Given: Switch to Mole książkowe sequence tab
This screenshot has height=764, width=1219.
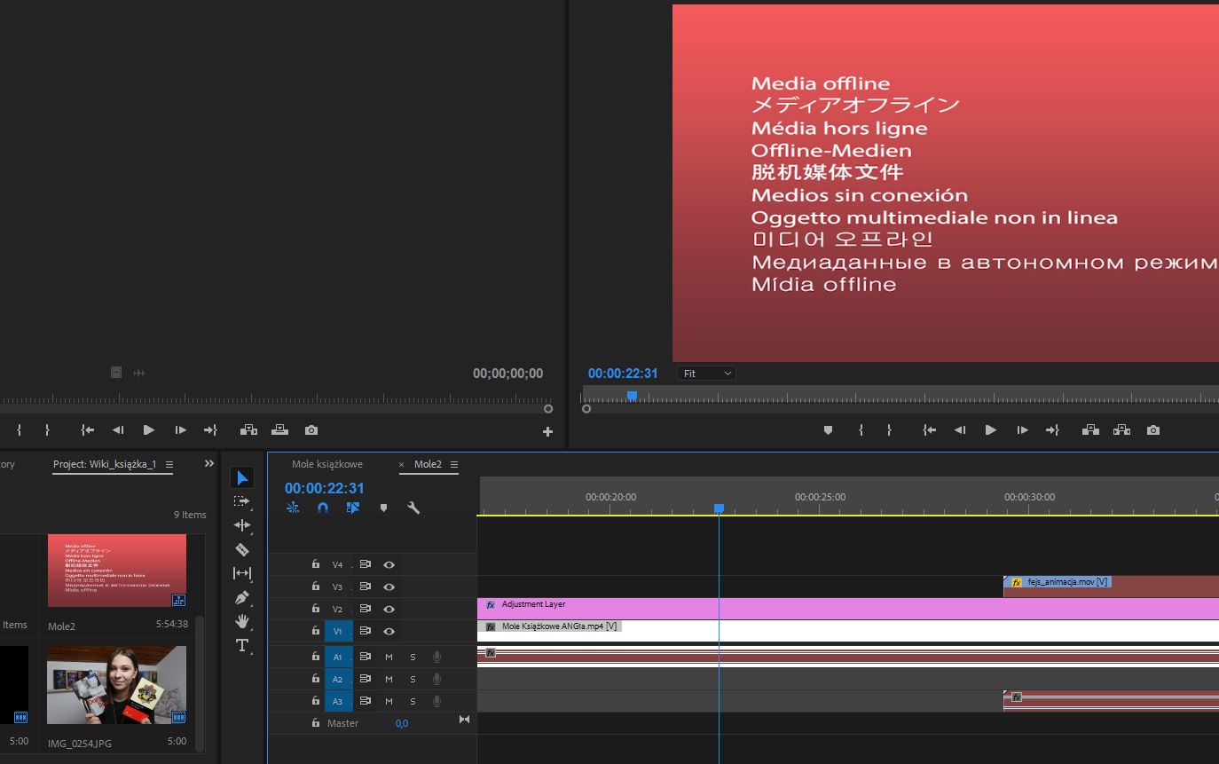Looking at the screenshot, I should (x=327, y=464).
